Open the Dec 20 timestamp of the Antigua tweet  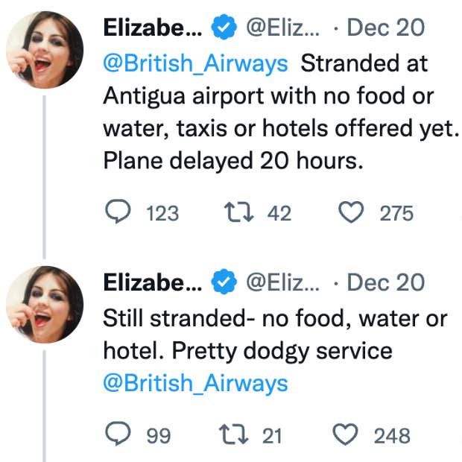pos(386,29)
